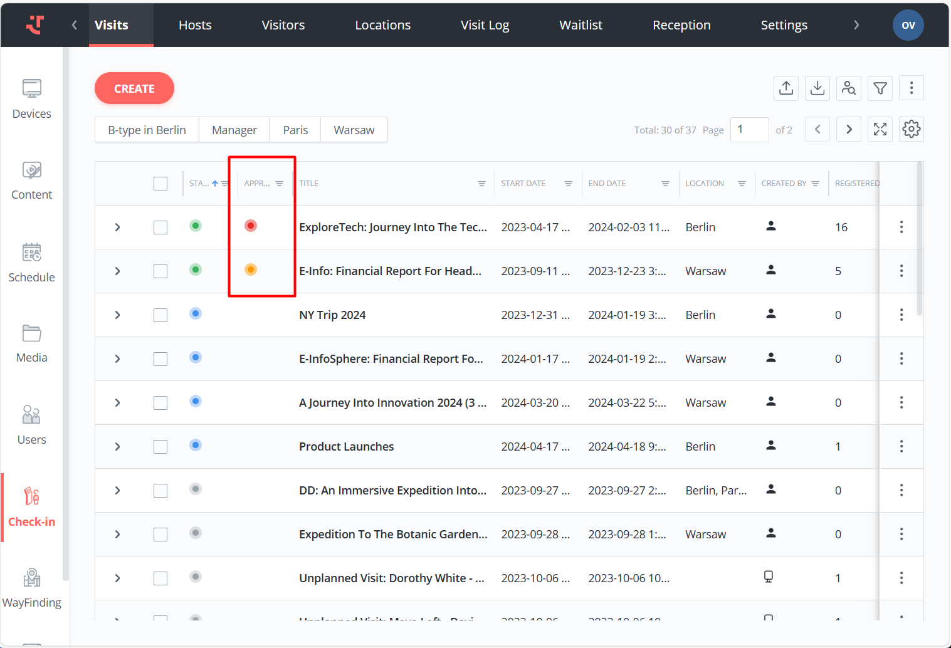This screenshot has width=951, height=648.
Task: Switch to the Visit Log tab
Action: 485,25
